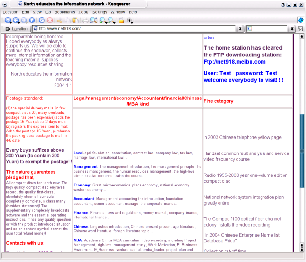Print the page with the printer icon
Viewport: 306px width, 262px height.
[x=85, y=20]
